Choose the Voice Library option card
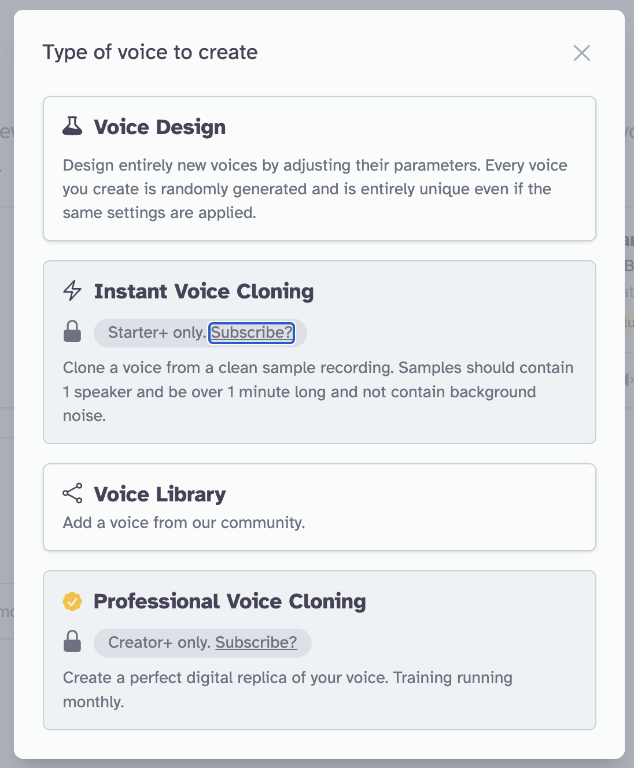634x768 pixels. tap(319, 507)
